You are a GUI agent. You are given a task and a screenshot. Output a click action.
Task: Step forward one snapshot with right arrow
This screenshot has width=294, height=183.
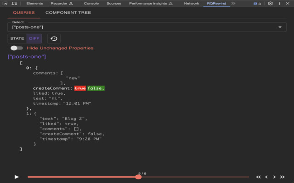pos(274,177)
